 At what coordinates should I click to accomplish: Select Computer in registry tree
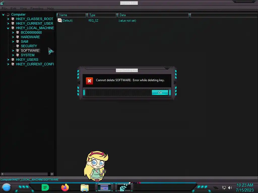point(18,14)
